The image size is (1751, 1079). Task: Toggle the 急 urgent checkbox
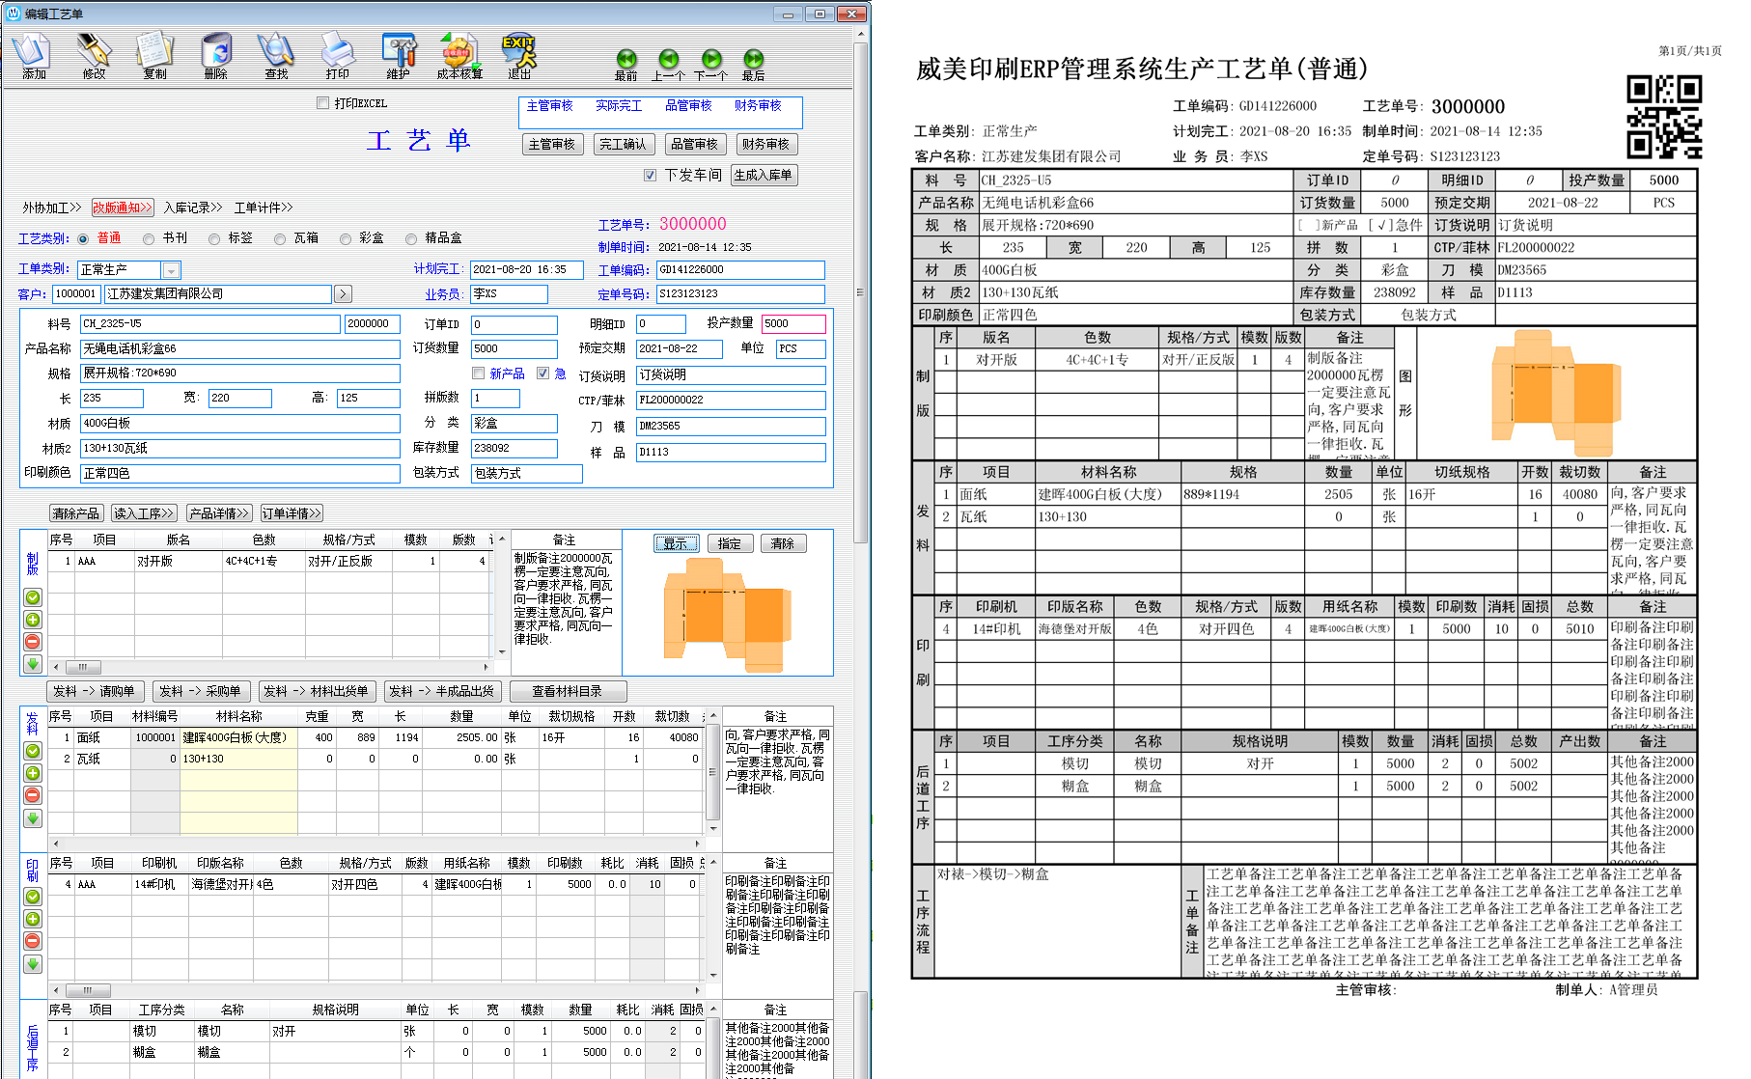pyautogui.click(x=543, y=373)
